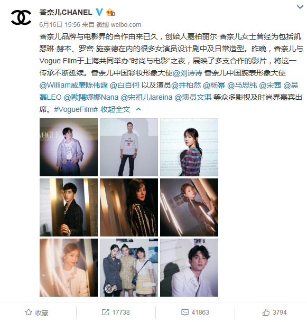This screenshot has width=307, height=322.
Task: Open the three-women group photo thumbnail
Action: [x=129, y=268]
